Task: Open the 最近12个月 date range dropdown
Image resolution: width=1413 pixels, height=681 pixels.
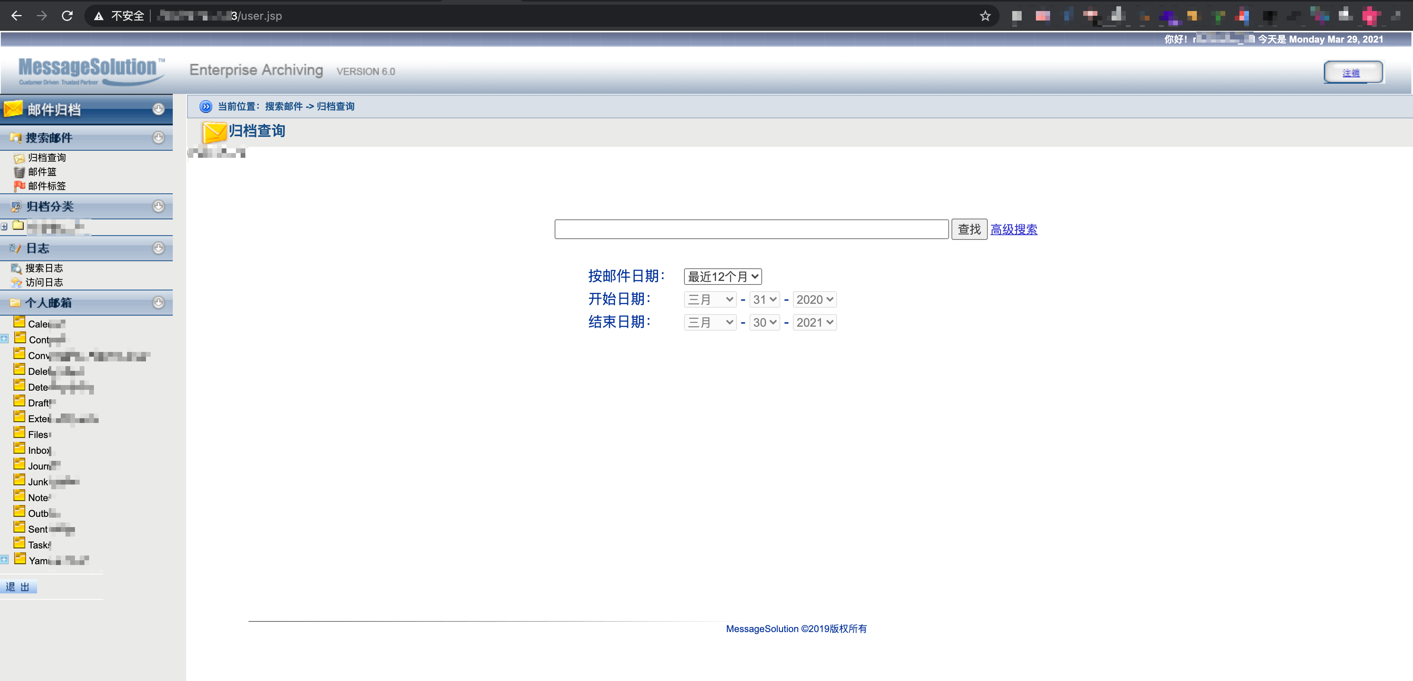Action: tap(722, 277)
